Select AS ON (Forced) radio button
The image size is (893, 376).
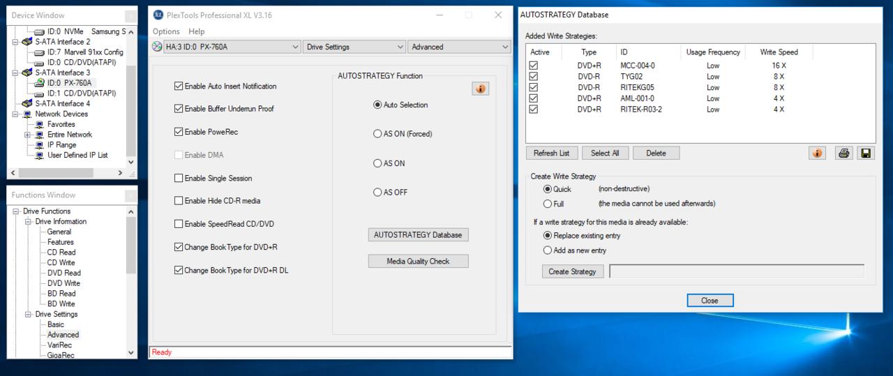tap(377, 134)
